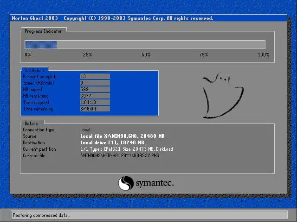Click the MB copied label

click(x=32, y=89)
